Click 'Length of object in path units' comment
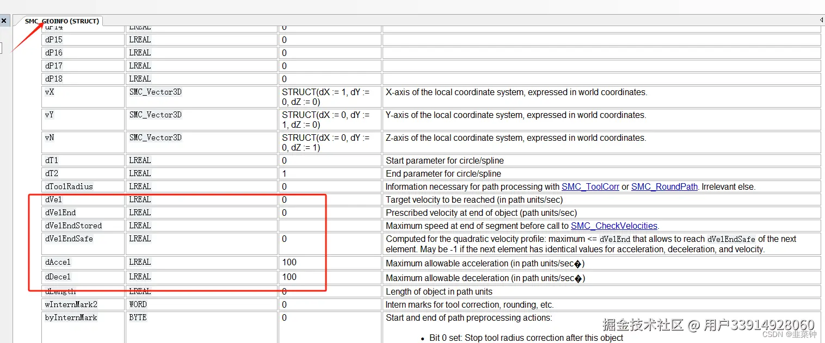 point(439,291)
